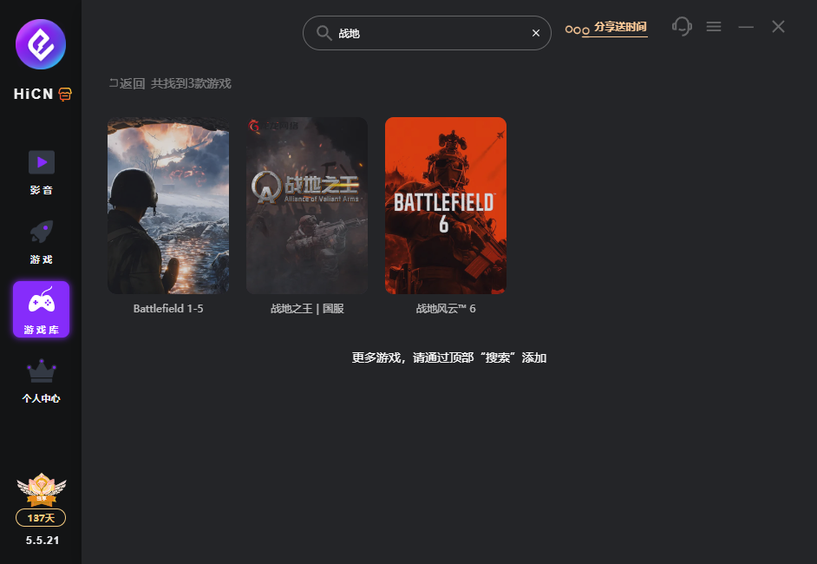This screenshot has height=564, width=817.
Task: Click the 战地风云™ 6 title label
Action: [446, 309]
